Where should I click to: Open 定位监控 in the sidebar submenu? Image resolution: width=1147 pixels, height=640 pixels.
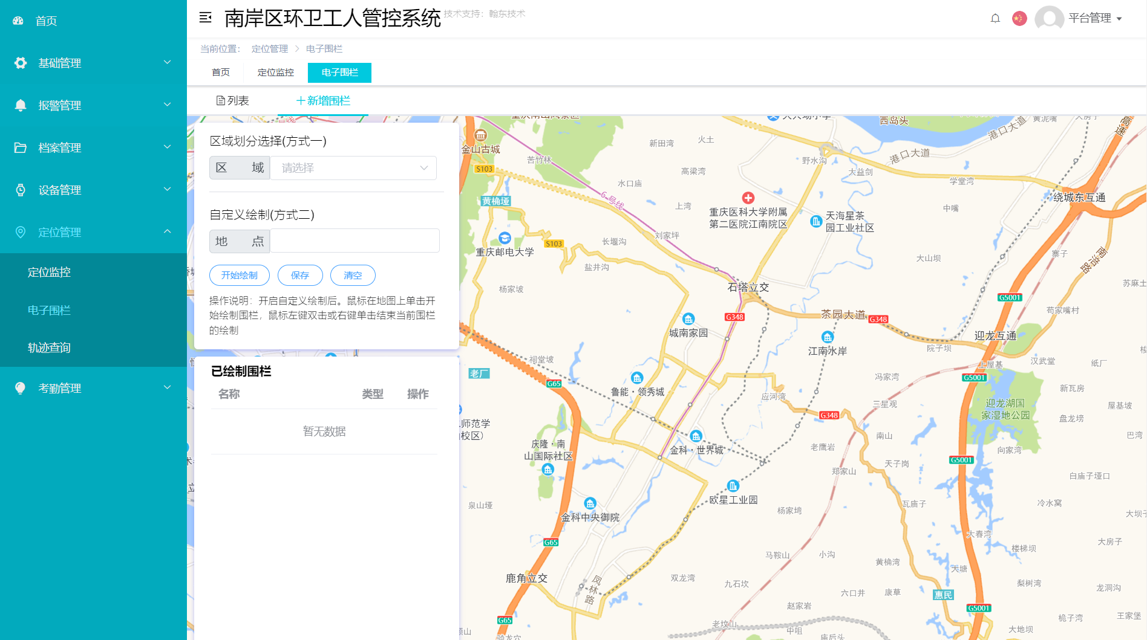(94, 272)
